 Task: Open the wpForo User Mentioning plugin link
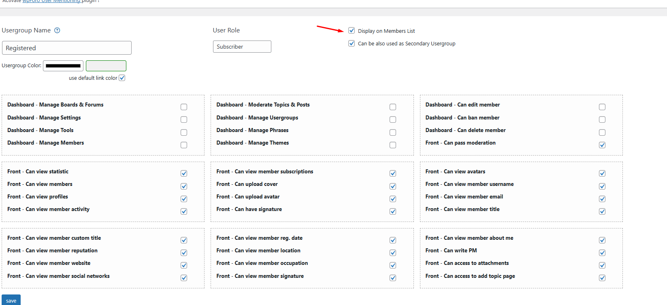pyautogui.click(x=51, y=1)
